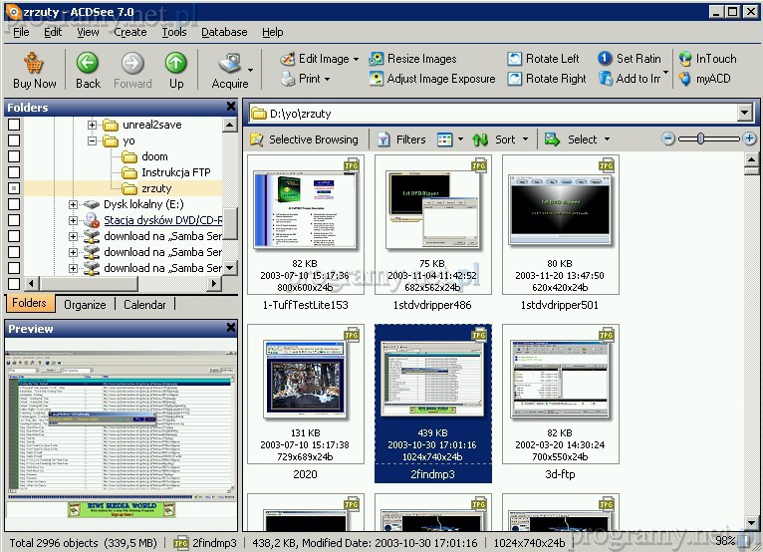
Task: Click the Rotate Right icon
Action: click(x=515, y=79)
